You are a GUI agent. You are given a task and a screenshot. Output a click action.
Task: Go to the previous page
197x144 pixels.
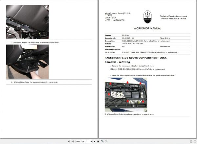[x=73, y=141]
